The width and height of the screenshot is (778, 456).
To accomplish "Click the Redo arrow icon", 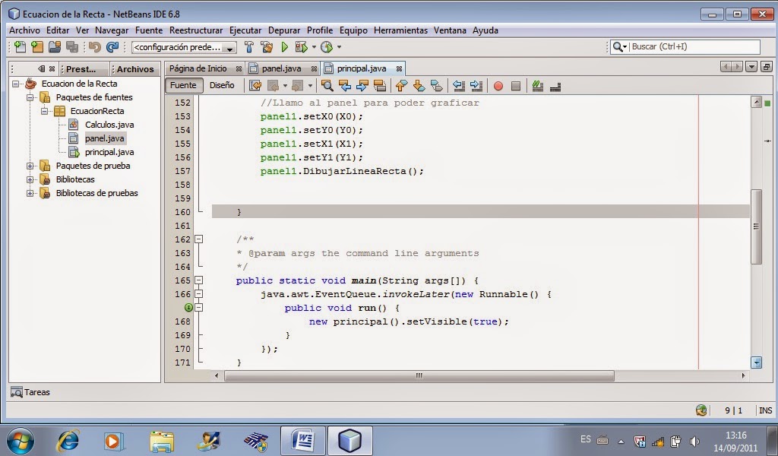I will pos(112,47).
